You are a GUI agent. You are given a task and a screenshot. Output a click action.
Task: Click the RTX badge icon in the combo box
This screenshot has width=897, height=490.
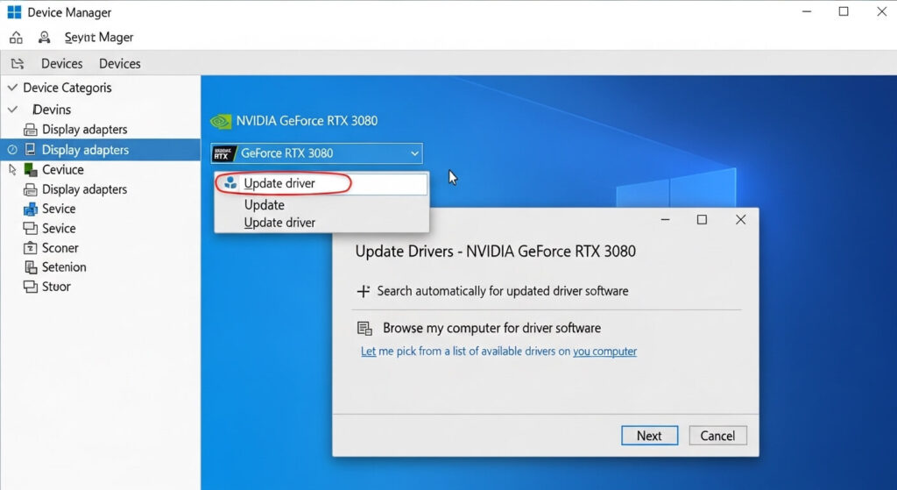point(224,153)
